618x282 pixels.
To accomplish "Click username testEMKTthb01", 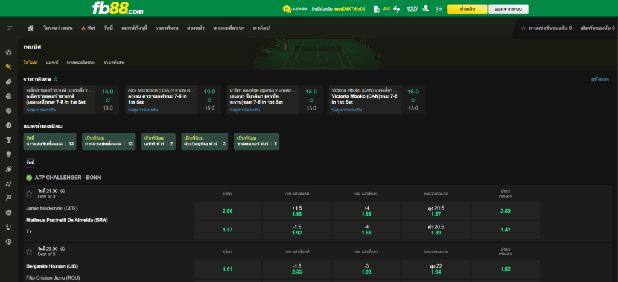I will coord(349,9).
